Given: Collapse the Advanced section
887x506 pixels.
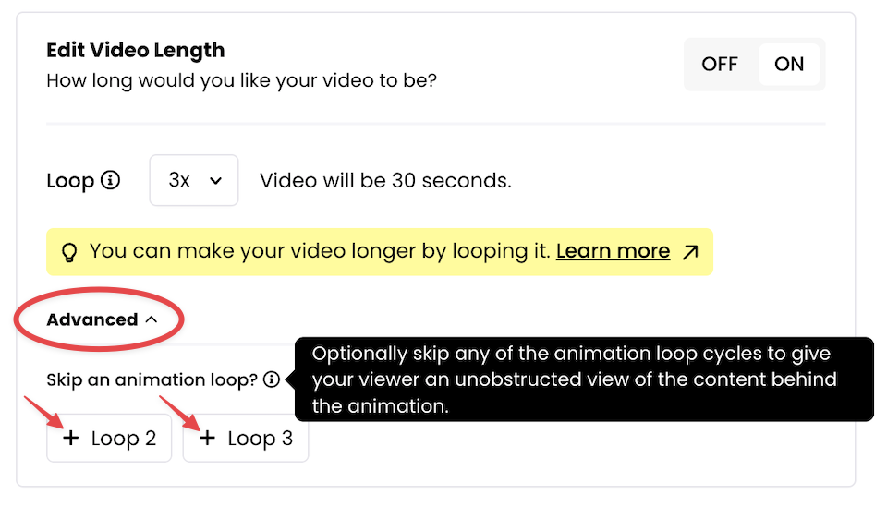Looking at the screenshot, I should tap(102, 319).
